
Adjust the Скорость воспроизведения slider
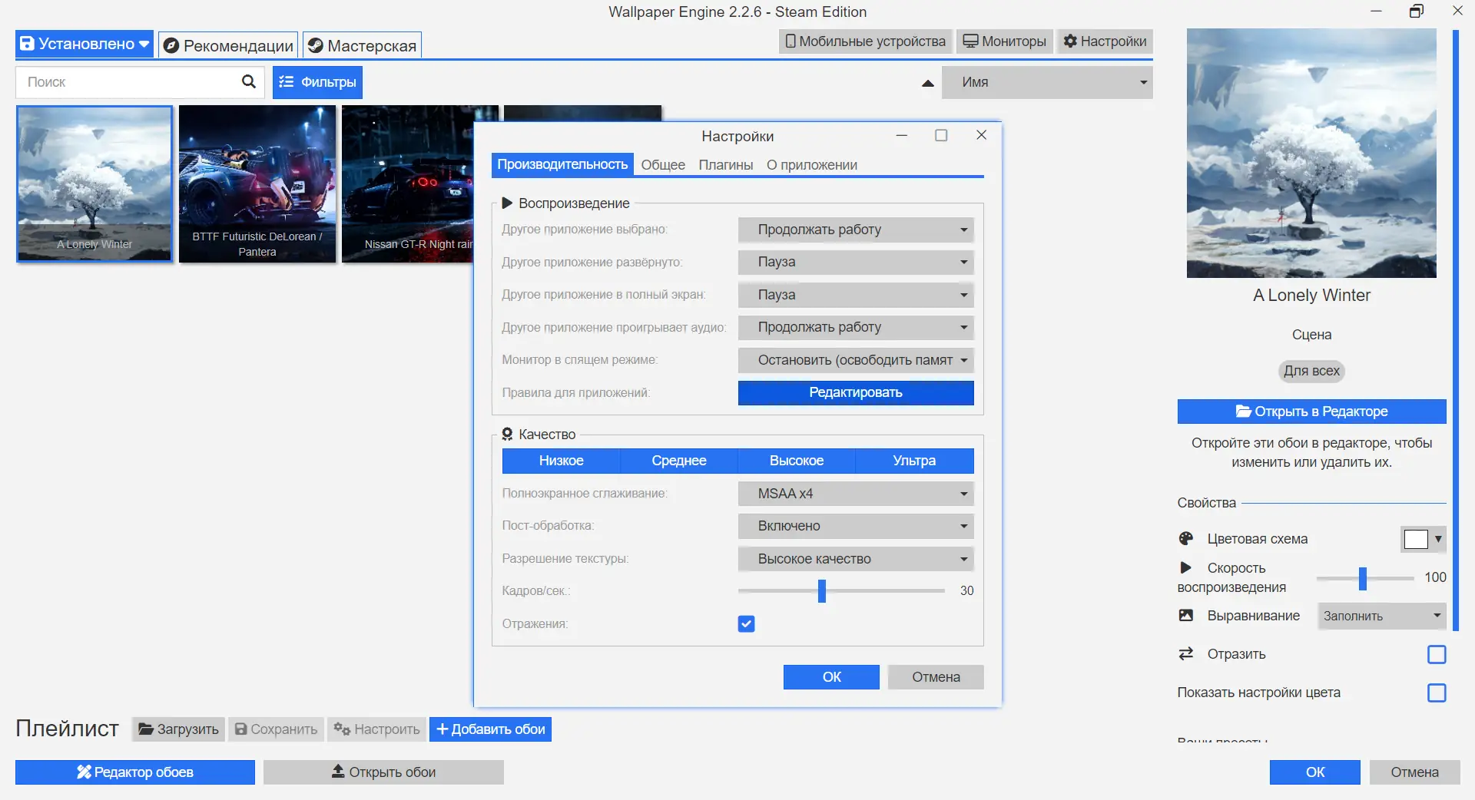click(x=1365, y=577)
